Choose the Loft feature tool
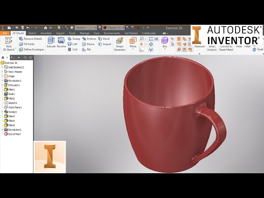This screenshot has width=264, height=198. tap(73, 44)
